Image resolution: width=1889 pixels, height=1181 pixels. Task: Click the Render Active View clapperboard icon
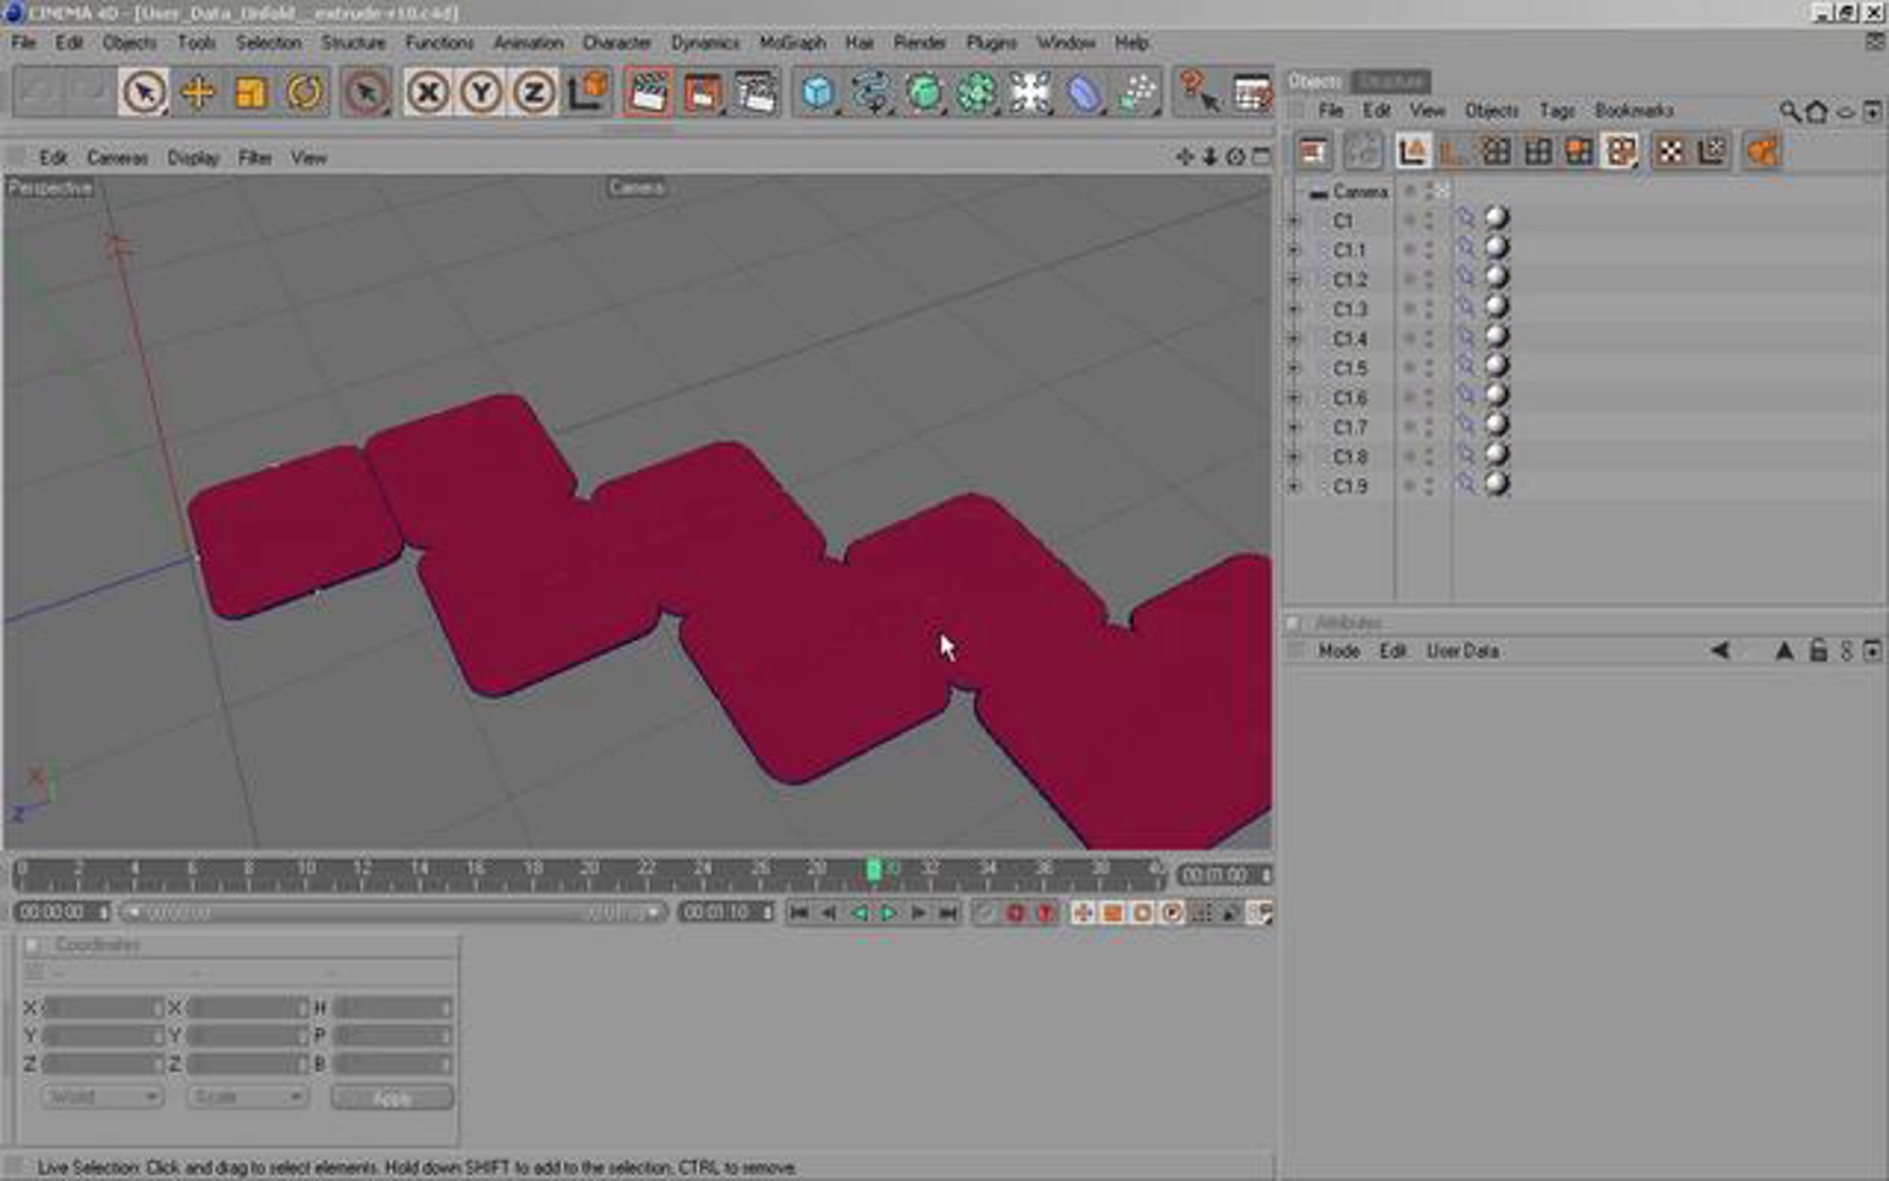649,93
